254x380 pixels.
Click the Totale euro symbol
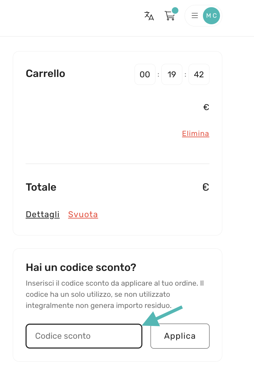pyautogui.click(x=206, y=187)
